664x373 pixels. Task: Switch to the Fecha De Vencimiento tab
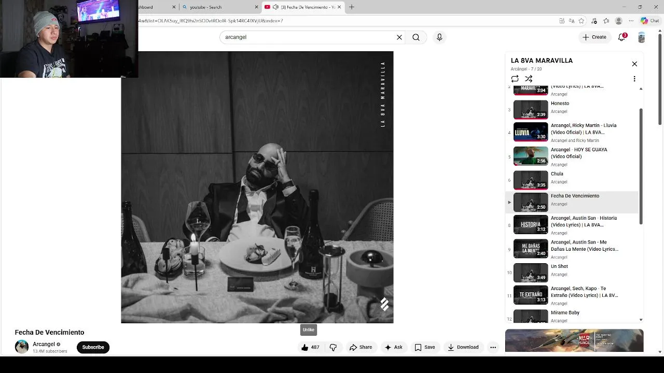pos(303,7)
